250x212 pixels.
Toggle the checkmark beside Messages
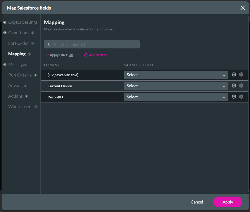tap(5, 64)
